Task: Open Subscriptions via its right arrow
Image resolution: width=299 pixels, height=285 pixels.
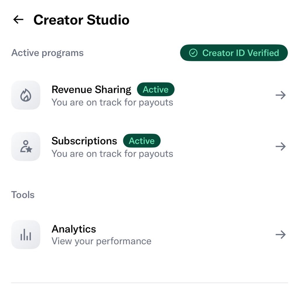Action: coord(281,146)
